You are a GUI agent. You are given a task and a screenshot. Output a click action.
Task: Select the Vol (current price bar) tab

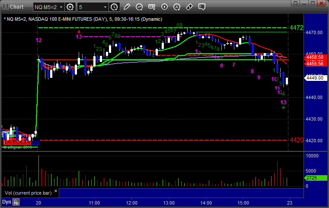tap(28, 193)
